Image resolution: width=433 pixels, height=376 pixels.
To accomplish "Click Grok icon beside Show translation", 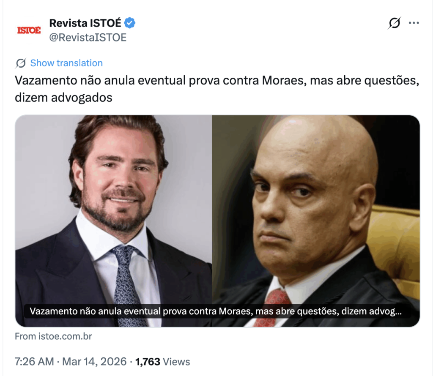I will pos(21,63).
